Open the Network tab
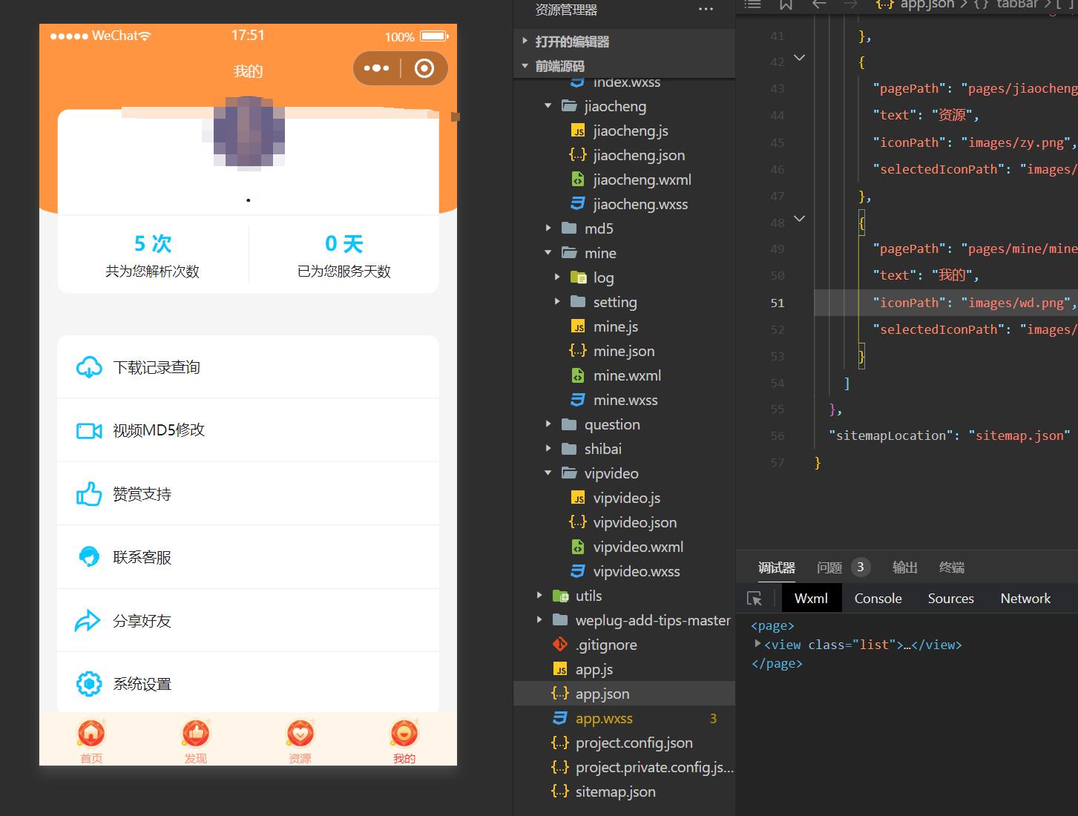 pyautogui.click(x=1025, y=599)
